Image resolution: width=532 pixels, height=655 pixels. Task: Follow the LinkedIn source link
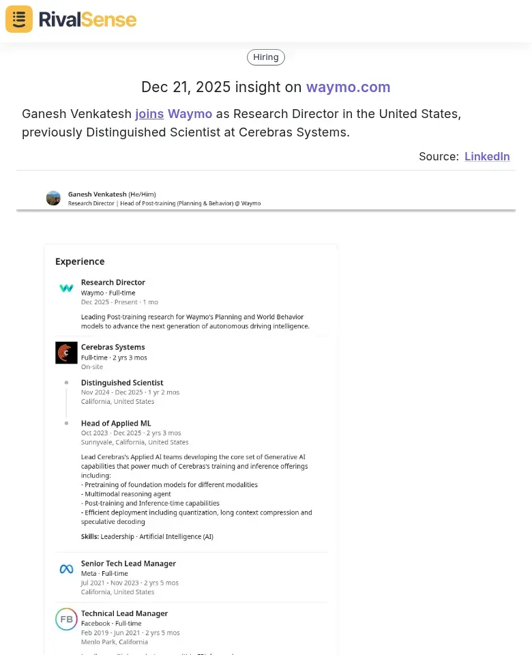point(487,156)
